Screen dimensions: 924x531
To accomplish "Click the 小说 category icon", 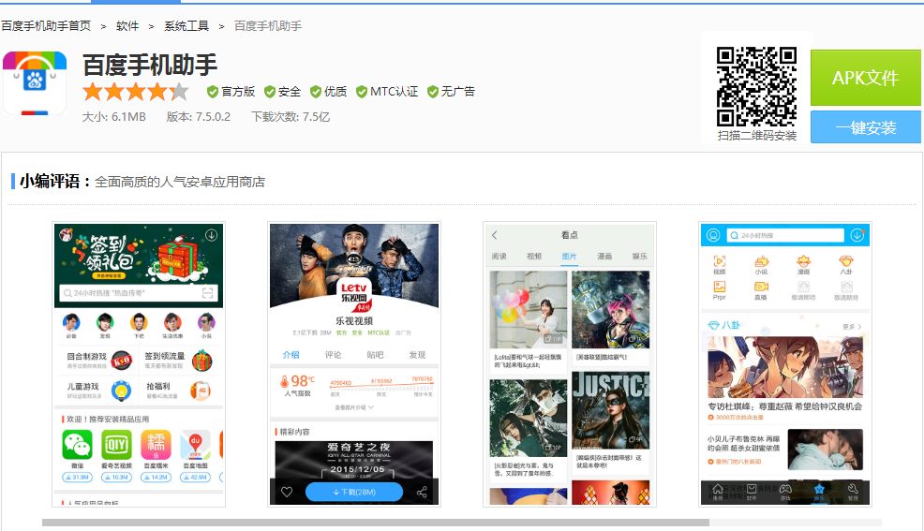I will coord(761,262).
